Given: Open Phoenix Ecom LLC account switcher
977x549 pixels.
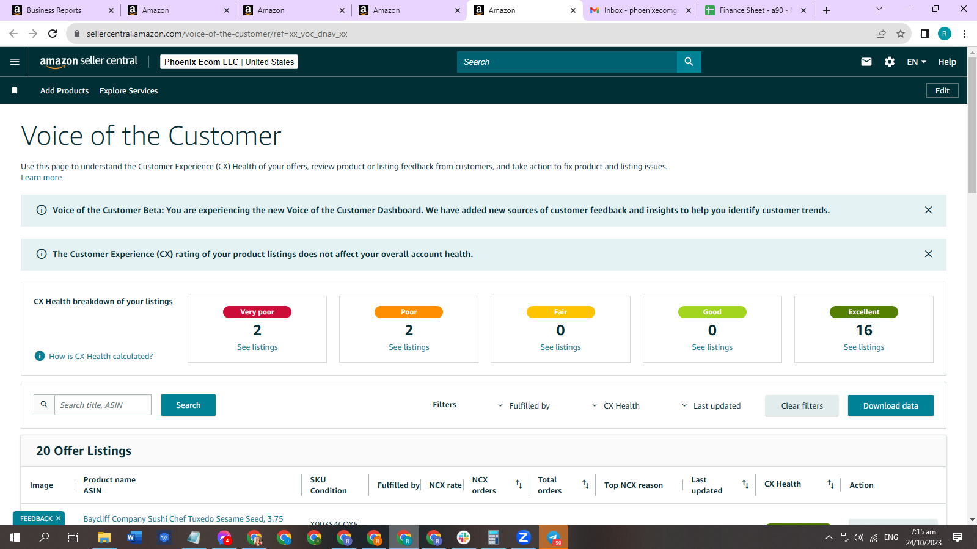Looking at the screenshot, I should [x=229, y=62].
